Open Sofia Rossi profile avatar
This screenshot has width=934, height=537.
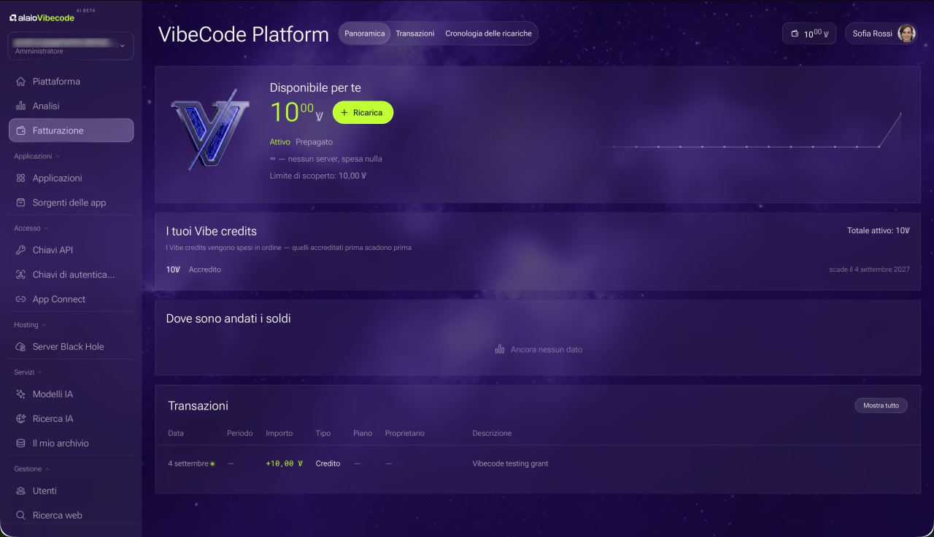(x=906, y=34)
